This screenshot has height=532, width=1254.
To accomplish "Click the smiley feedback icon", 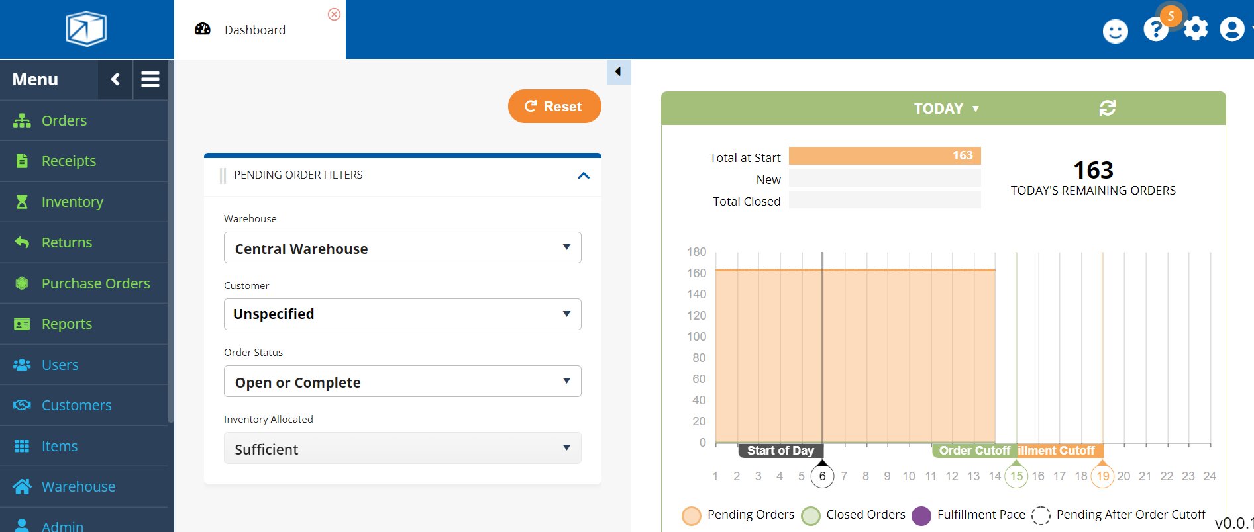I will [1115, 31].
